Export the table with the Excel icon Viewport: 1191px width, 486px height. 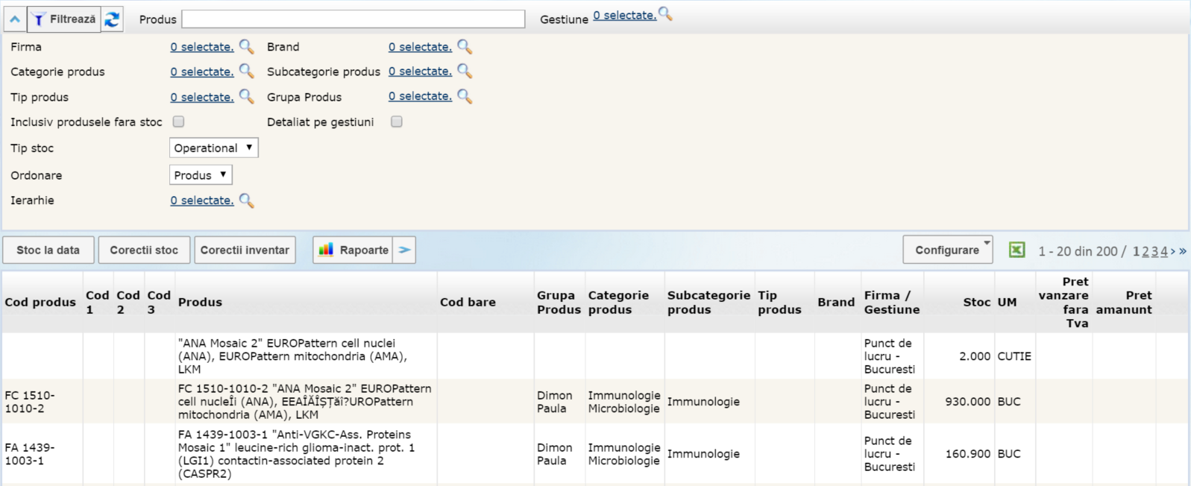click(1016, 250)
